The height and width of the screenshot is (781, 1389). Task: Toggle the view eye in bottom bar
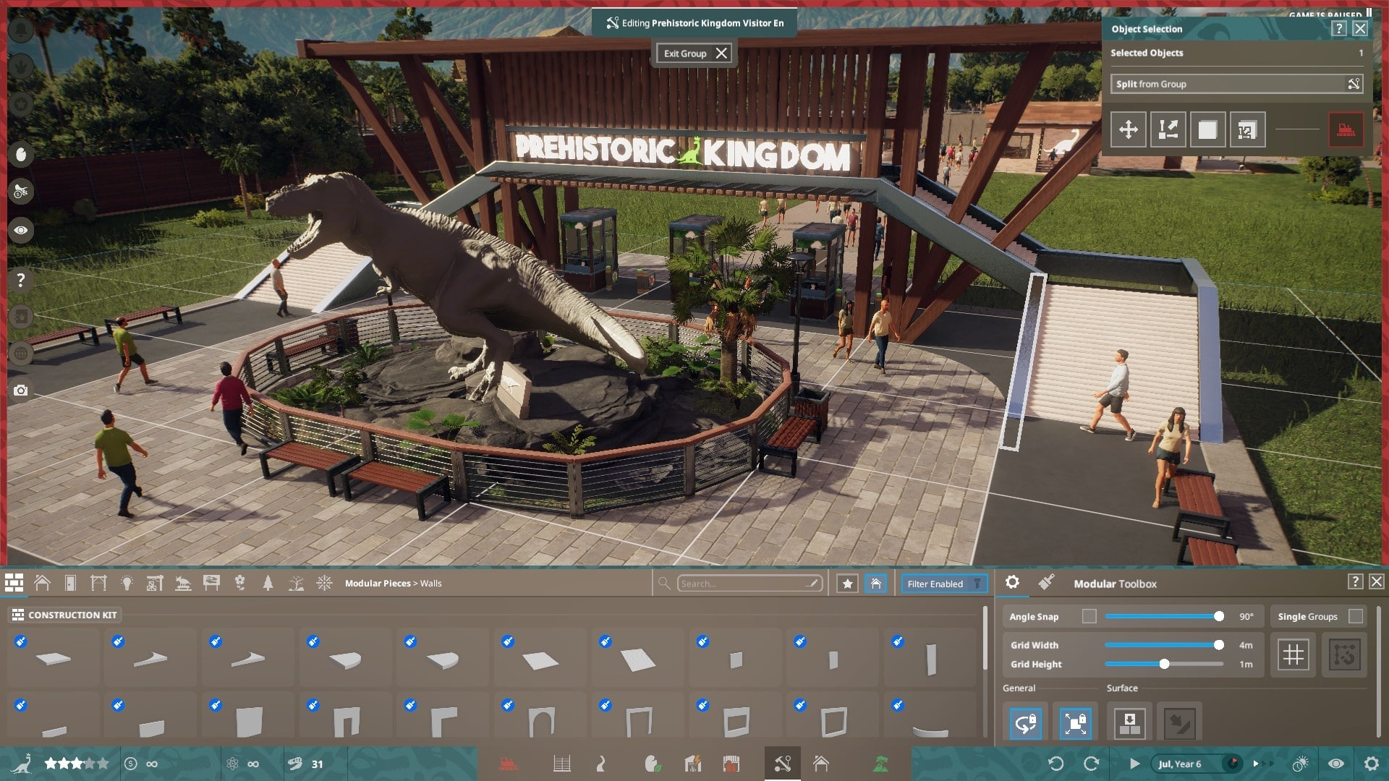[x=1335, y=764]
